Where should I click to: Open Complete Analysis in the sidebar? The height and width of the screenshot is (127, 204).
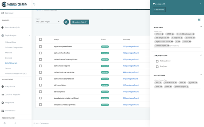[x=12, y=27]
